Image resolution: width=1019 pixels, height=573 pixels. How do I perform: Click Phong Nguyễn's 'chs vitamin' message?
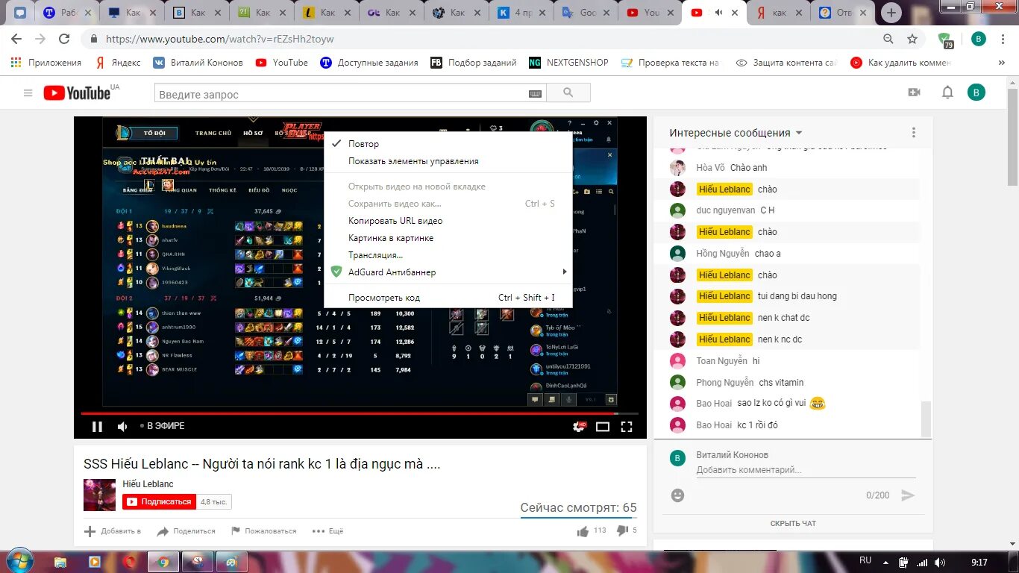(781, 383)
